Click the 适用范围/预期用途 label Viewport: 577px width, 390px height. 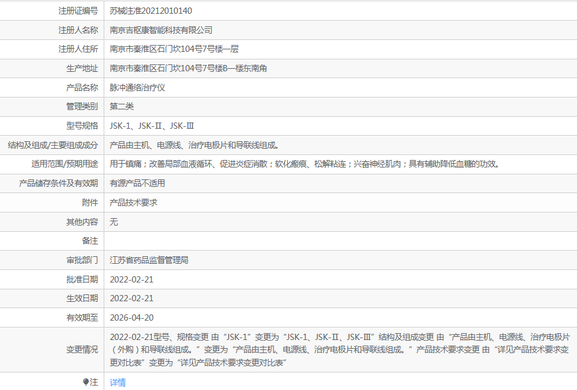[x=65, y=164]
